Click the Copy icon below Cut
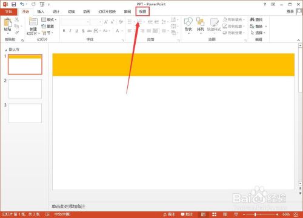This screenshot has height=218, width=303. 17,26
